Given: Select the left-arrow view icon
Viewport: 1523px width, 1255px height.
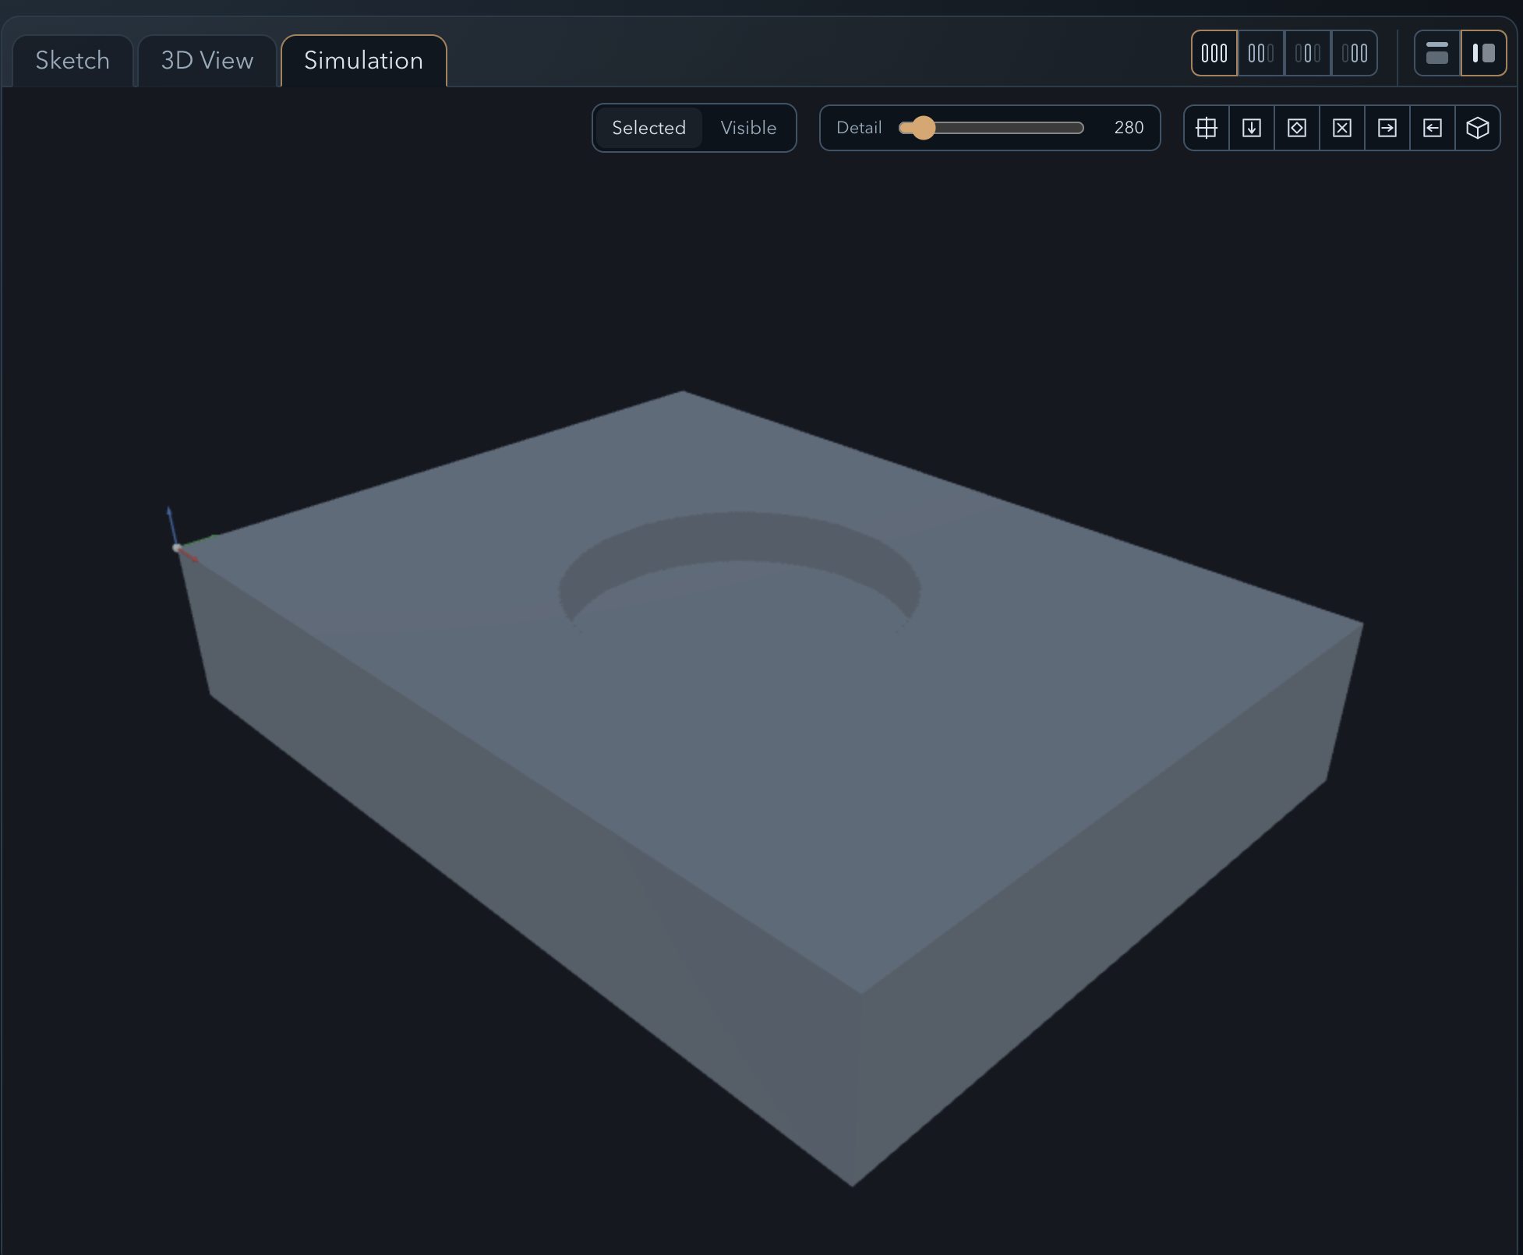Looking at the screenshot, I should point(1433,128).
